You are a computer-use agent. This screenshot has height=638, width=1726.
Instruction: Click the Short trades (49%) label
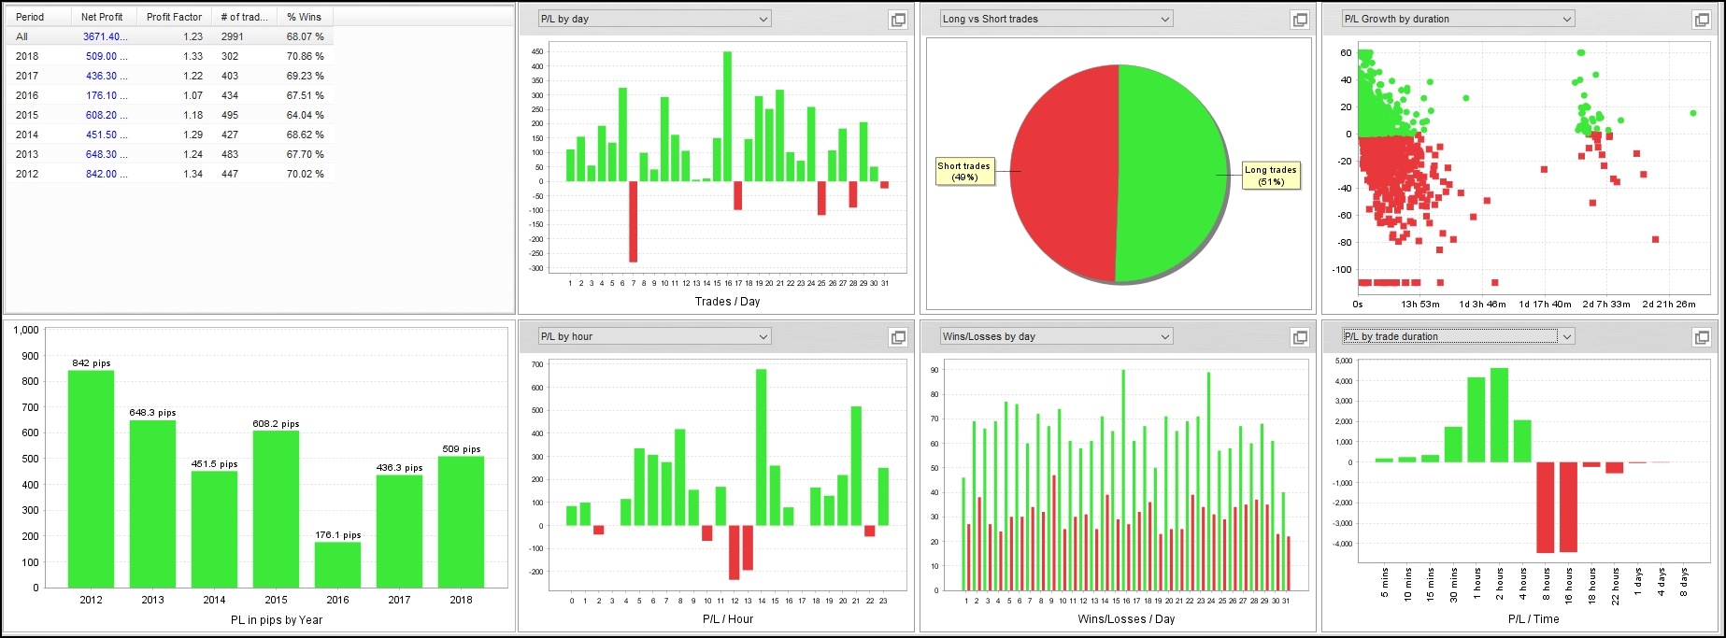[x=964, y=171]
